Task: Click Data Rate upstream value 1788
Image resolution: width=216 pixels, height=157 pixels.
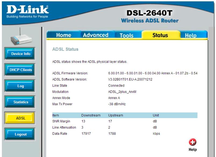Action: coord(112,134)
